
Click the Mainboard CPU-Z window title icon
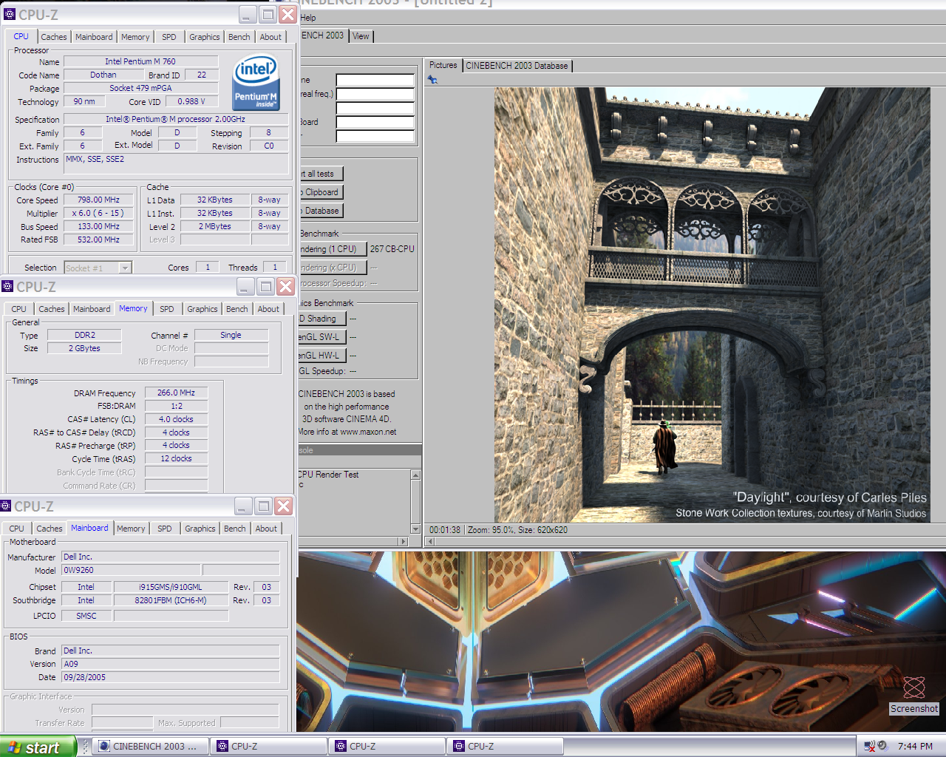tap(6, 506)
